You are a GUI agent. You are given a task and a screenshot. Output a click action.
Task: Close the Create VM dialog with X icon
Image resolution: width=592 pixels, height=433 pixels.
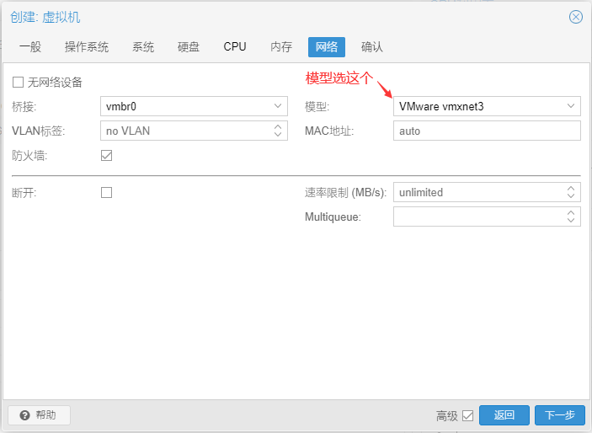click(x=576, y=17)
